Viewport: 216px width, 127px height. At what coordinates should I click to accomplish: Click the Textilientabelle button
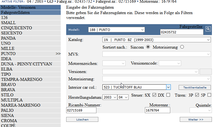click(x=194, y=87)
